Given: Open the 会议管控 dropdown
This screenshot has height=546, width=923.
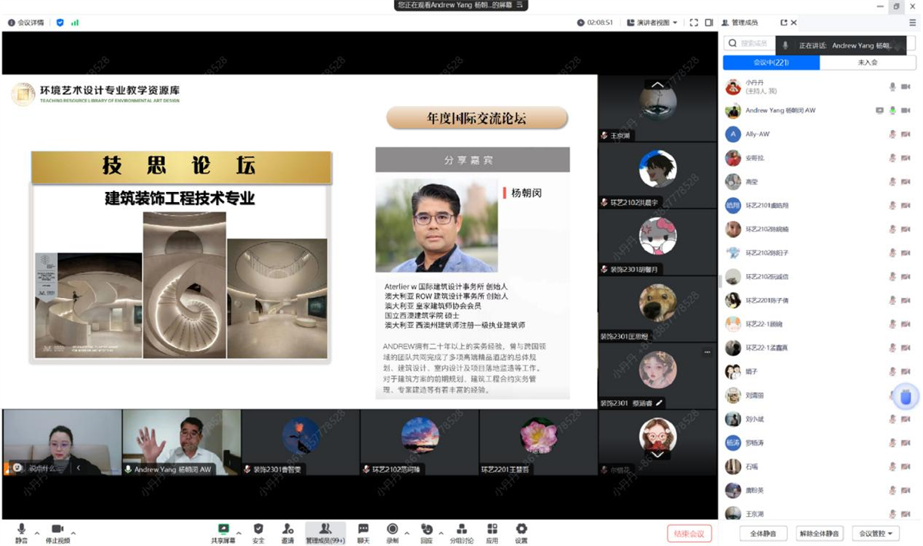Looking at the screenshot, I should 877,534.
